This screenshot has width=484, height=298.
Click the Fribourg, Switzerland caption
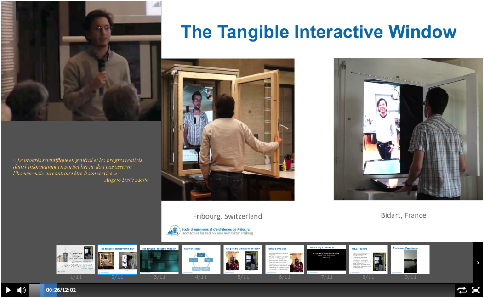[228, 216]
